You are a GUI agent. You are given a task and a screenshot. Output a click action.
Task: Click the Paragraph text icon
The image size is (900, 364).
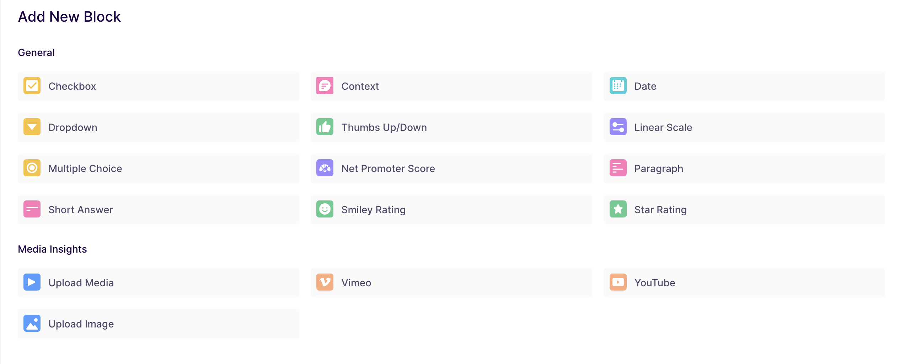(618, 168)
